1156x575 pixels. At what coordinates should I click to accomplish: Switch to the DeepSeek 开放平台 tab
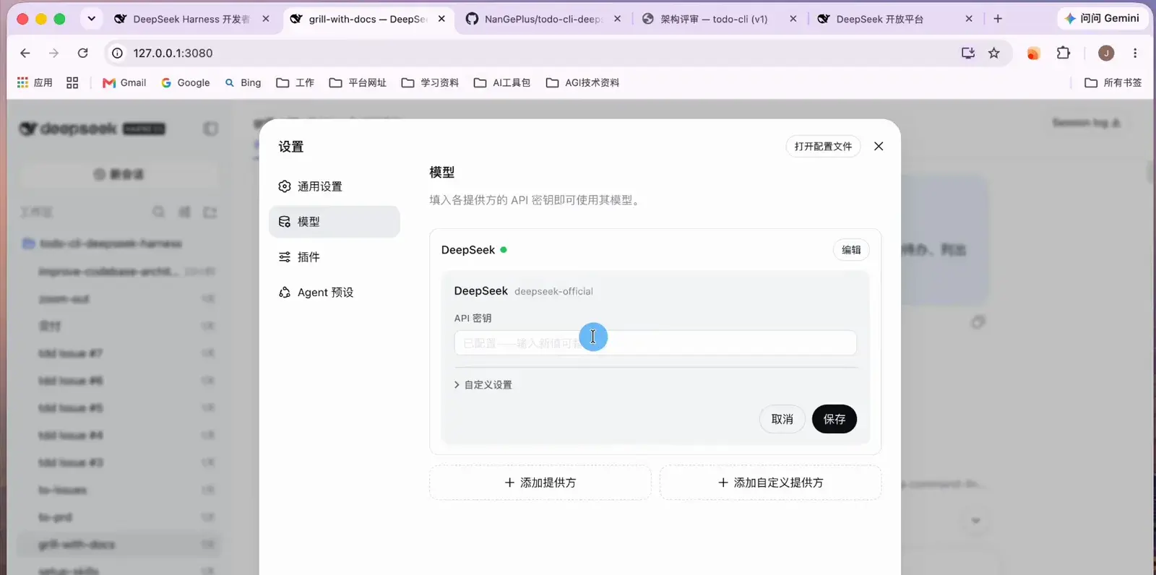point(895,20)
